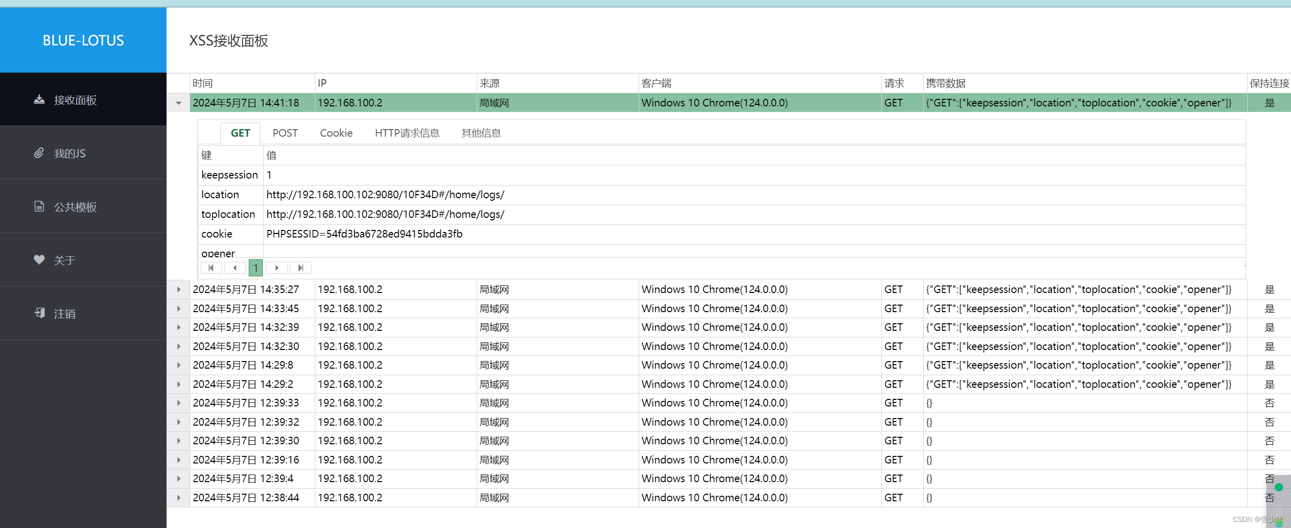Sort by the 请求 column header
This screenshot has width=1291, height=528.
(902, 83)
